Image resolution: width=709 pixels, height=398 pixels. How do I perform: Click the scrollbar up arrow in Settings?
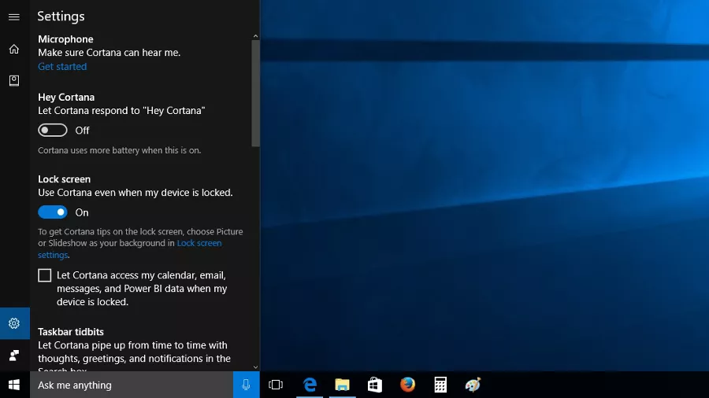coord(255,36)
